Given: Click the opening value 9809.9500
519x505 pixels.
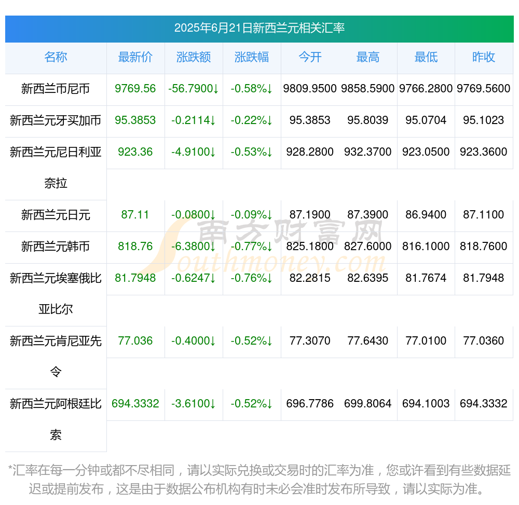Looking at the screenshot, I should [x=310, y=89].
